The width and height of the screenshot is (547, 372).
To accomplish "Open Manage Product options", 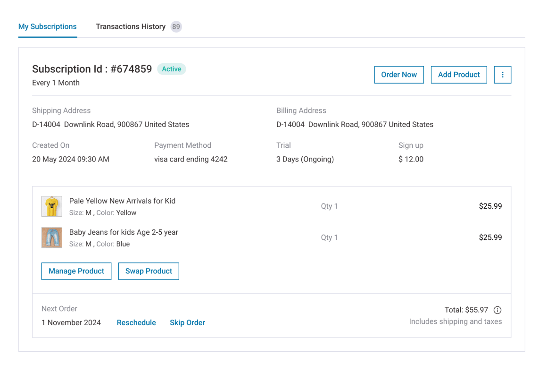I will click(x=76, y=271).
